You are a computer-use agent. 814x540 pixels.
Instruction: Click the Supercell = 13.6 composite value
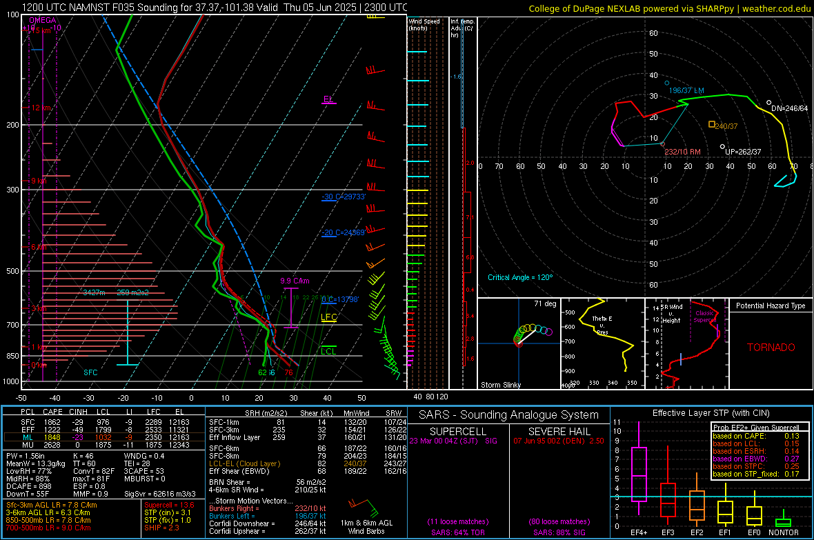pos(169,505)
